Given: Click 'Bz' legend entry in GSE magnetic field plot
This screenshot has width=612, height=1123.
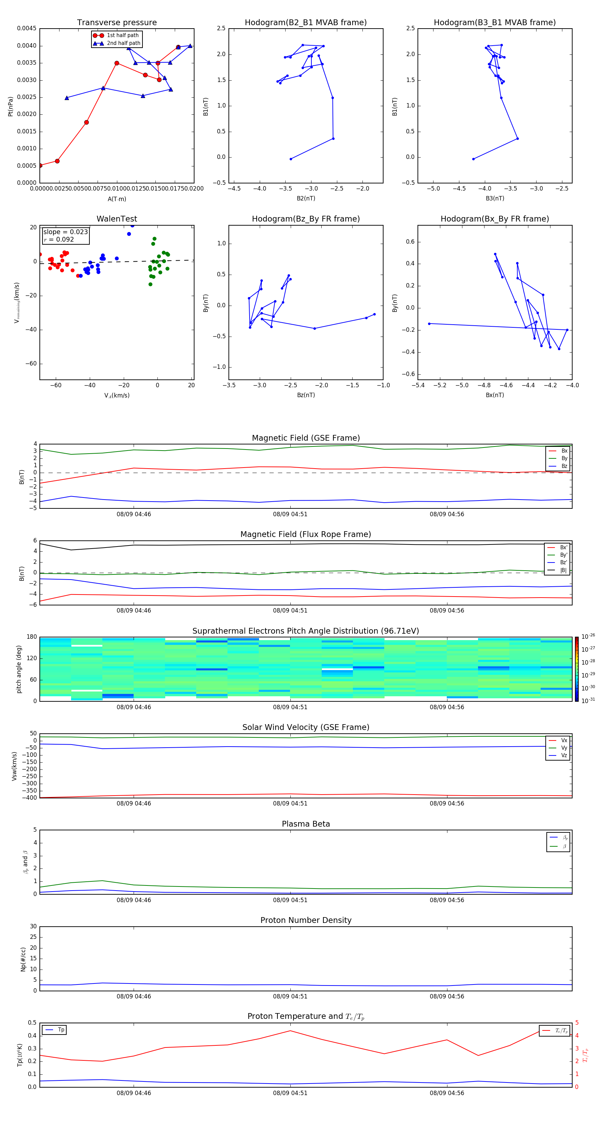Looking at the screenshot, I should [558, 467].
